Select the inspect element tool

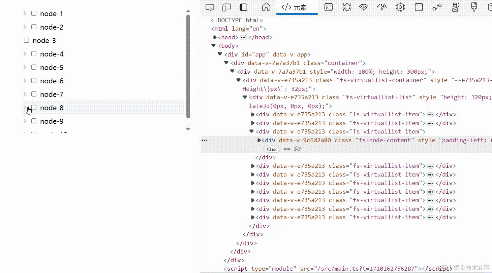click(210, 7)
